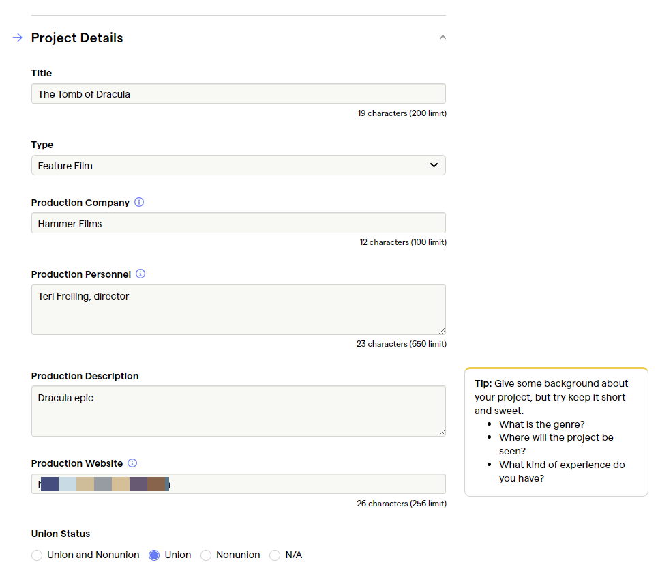Click the Production Description label
Screen dimensions: 658x582
(85, 376)
